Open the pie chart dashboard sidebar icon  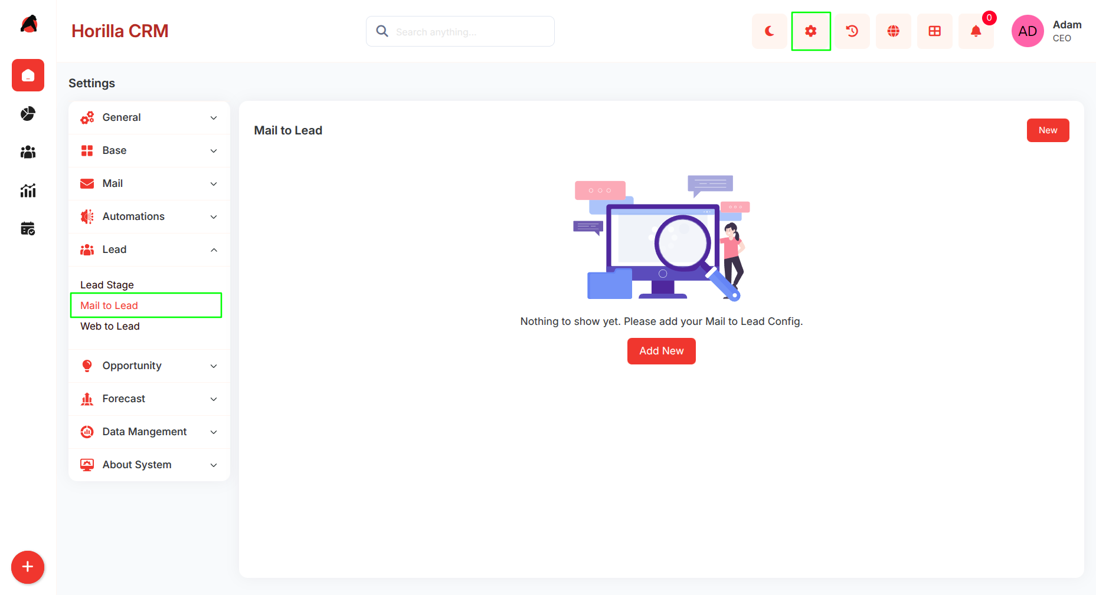click(x=28, y=113)
